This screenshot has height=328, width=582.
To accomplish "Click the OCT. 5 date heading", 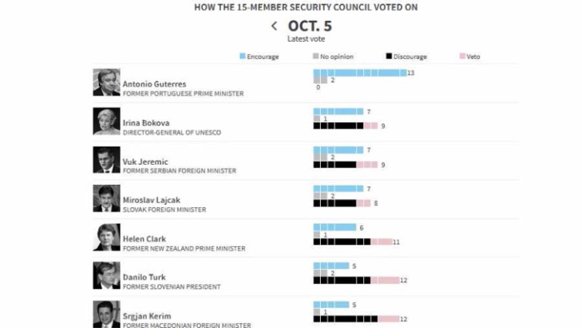I will [310, 26].
